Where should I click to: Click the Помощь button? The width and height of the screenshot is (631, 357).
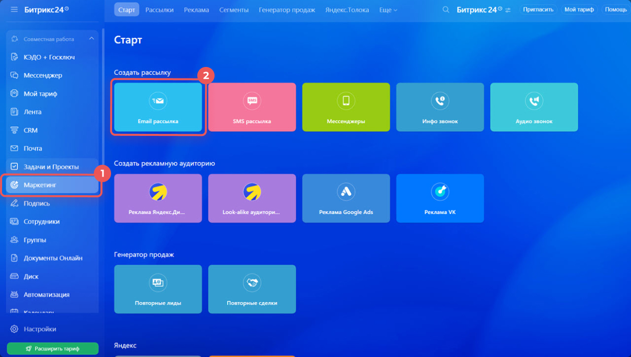pos(616,10)
